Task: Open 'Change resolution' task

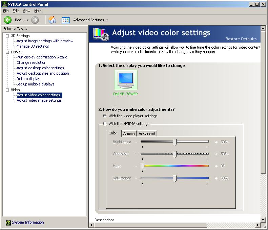Action: point(32,62)
